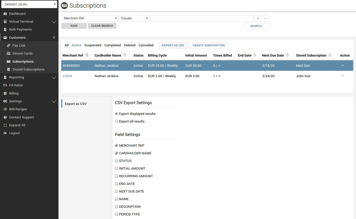Click the CLEAR SEARCH button
Screen dimensions: 356x219
(102, 26)
